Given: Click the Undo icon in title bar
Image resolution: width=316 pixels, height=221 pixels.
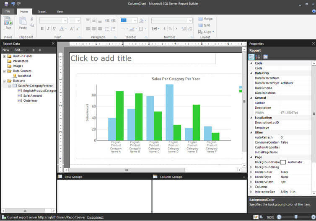Looking at the screenshot, I should coord(13,4).
